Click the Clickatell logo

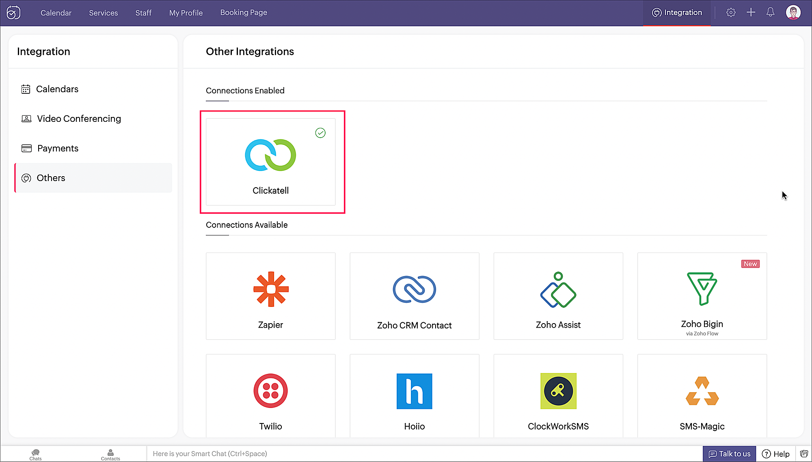click(x=270, y=155)
